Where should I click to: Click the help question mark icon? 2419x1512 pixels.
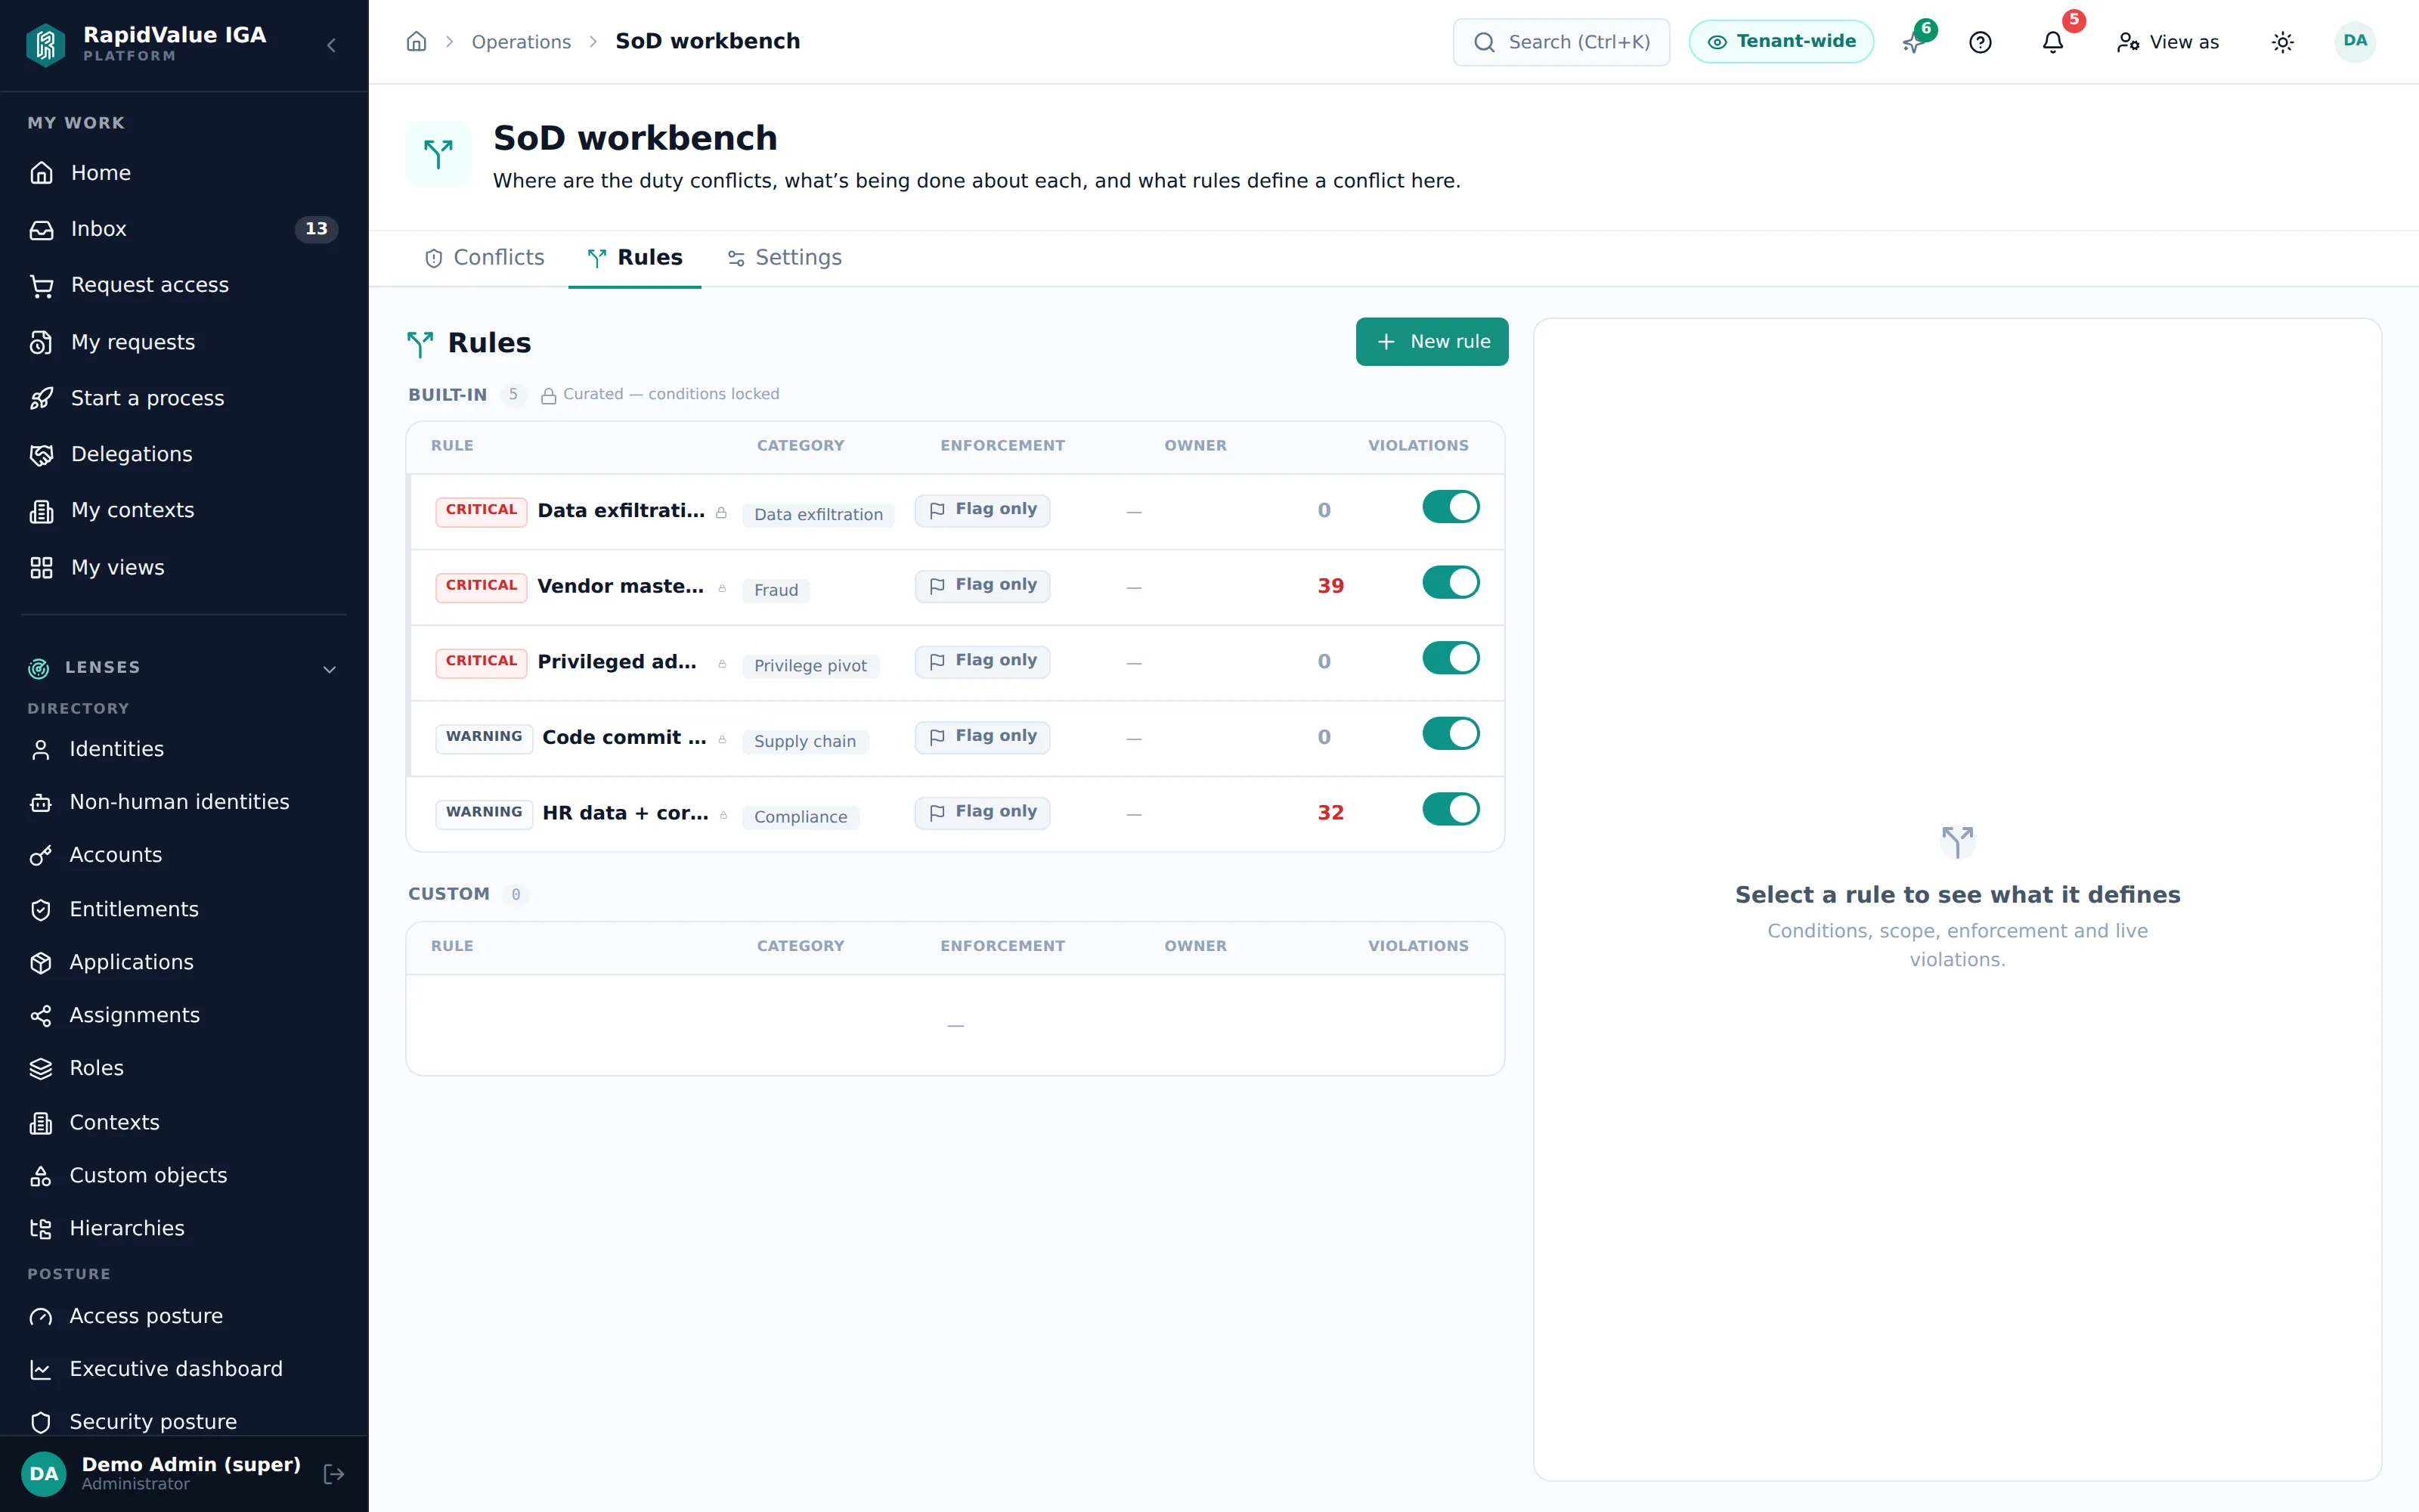1981,42
